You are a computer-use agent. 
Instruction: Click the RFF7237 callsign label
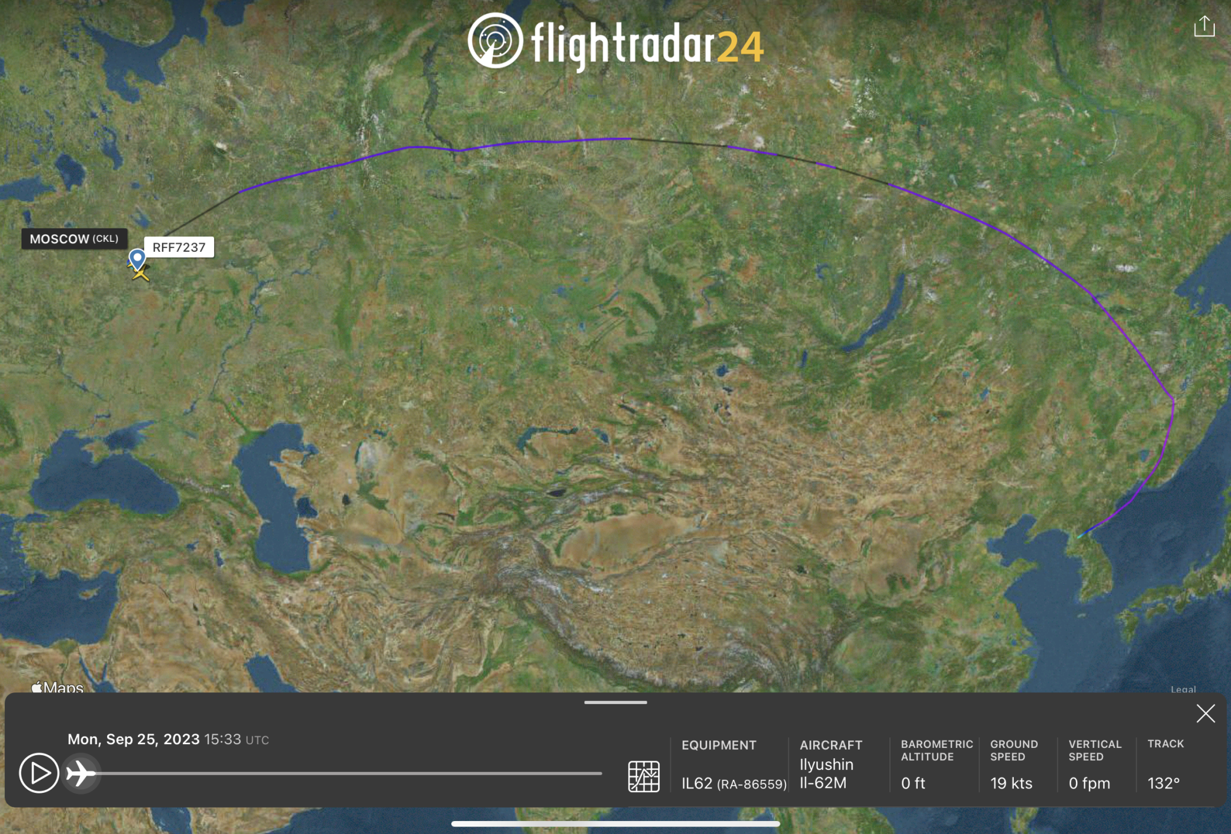[179, 247]
